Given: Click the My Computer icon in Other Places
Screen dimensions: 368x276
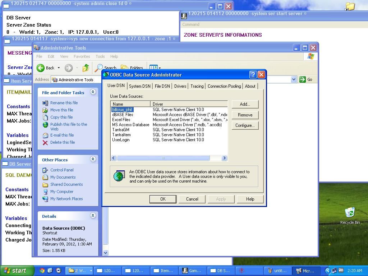Looking at the screenshot, I should click(45, 192).
